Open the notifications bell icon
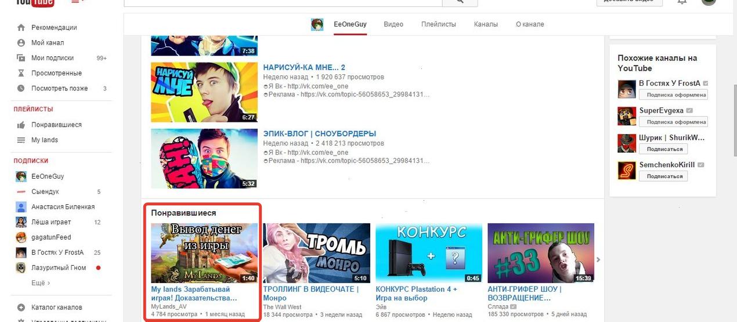The height and width of the screenshot is (322, 737). pos(682,2)
